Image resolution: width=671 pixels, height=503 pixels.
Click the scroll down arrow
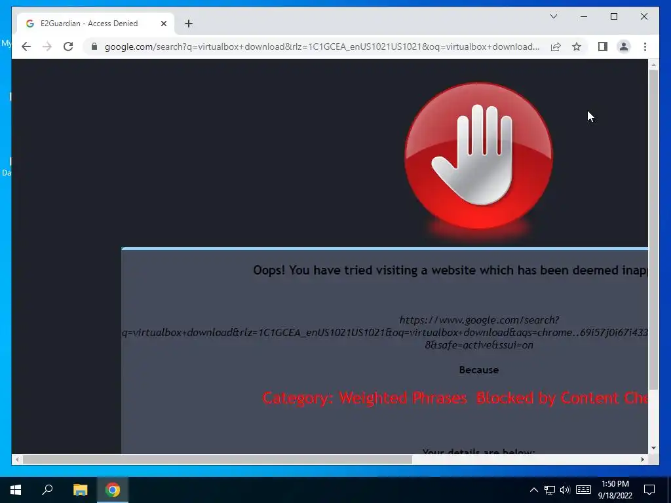pos(653,448)
